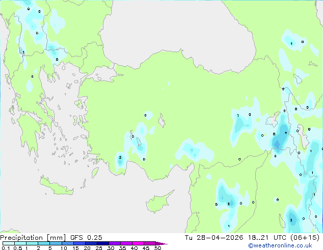Click the legend arrow tip above 50 mm
This screenshot has width=323, height=250.
[162, 243]
